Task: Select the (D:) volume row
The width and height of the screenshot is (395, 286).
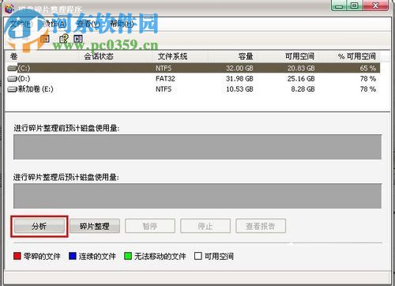Action: pos(194,79)
